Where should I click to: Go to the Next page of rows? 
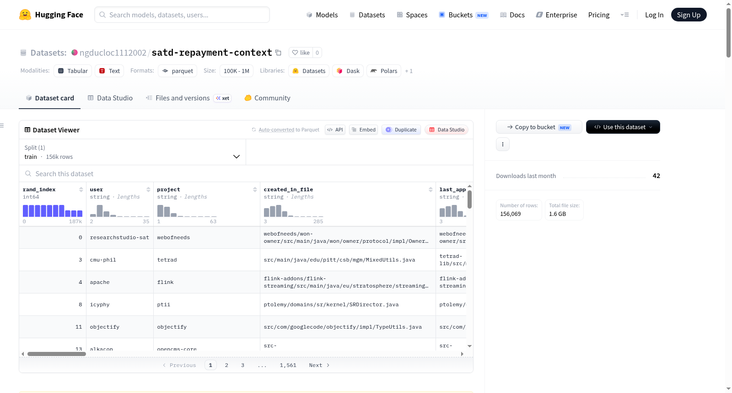[319, 365]
